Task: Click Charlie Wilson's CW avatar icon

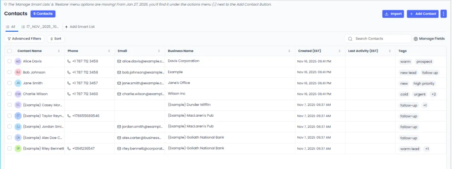Action: 18,94
